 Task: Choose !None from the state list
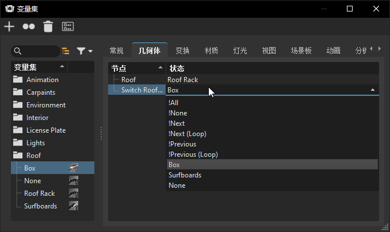(272, 113)
